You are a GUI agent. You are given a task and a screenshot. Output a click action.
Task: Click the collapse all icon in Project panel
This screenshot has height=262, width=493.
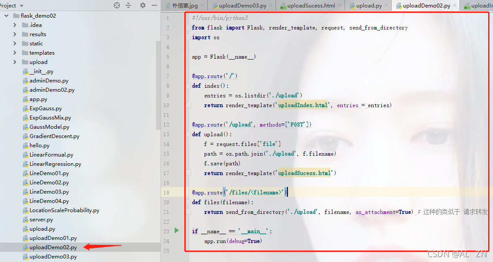coord(128,5)
